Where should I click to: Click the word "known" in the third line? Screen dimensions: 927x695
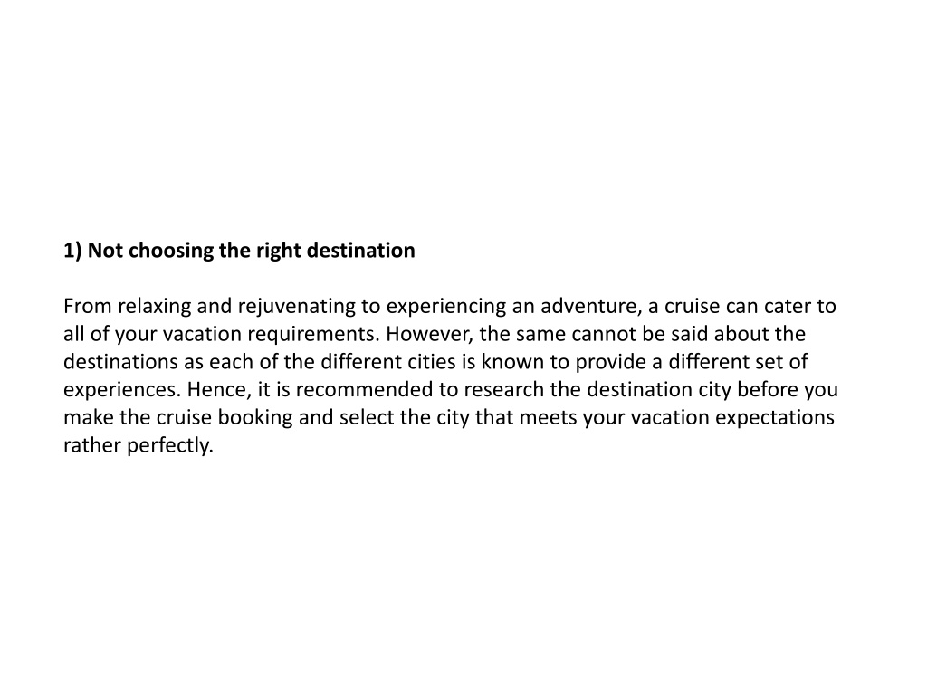coord(513,362)
